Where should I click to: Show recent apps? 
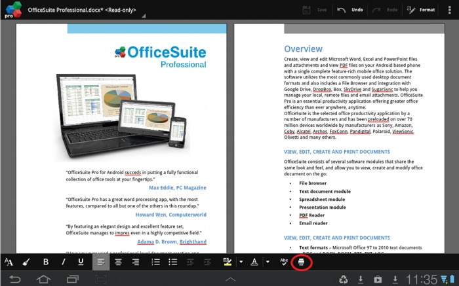72,279
